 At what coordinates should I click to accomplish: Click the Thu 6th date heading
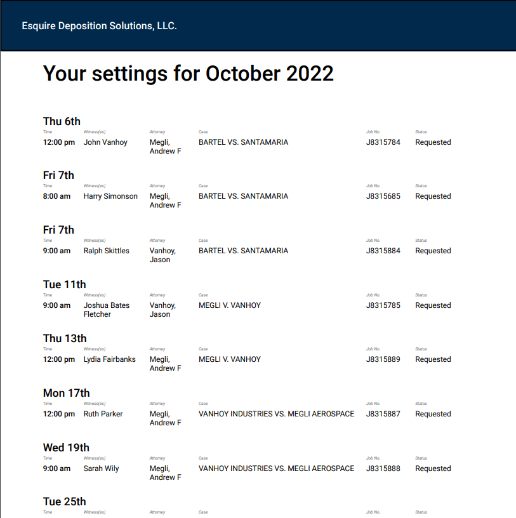pyautogui.click(x=62, y=121)
